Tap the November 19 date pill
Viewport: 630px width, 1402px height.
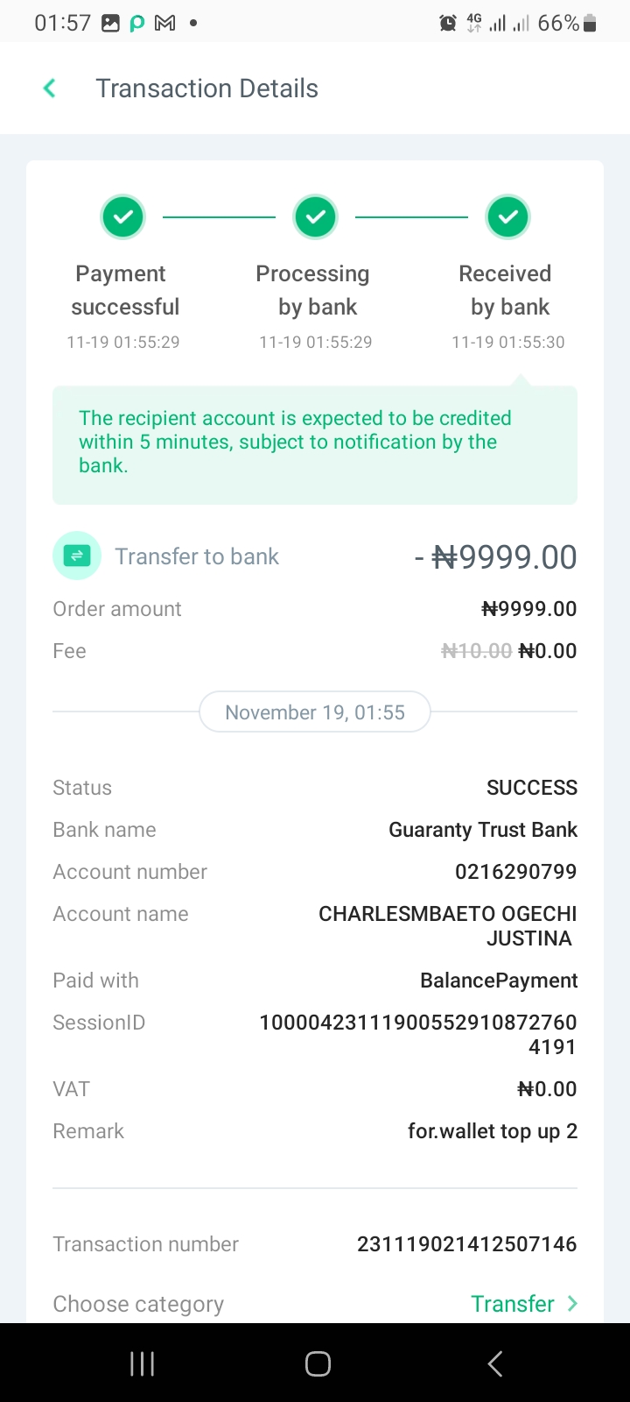(315, 712)
